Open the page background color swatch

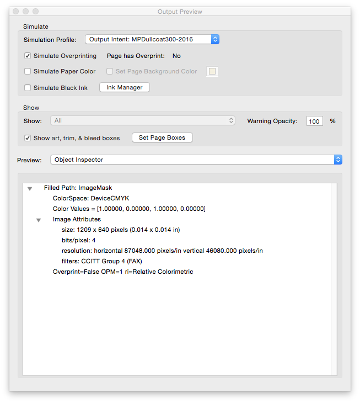point(212,71)
